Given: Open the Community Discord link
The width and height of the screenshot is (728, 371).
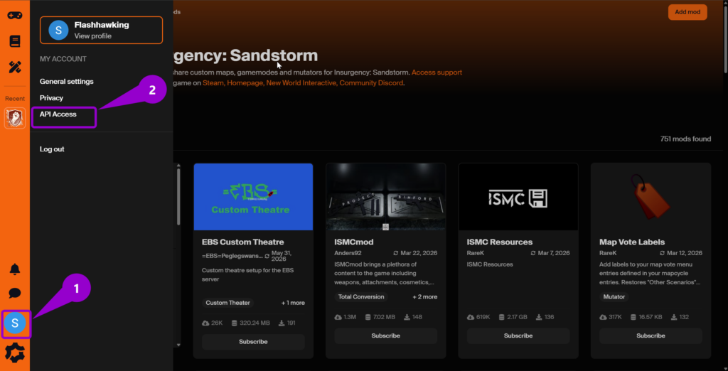Looking at the screenshot, I should pos(371,83).
